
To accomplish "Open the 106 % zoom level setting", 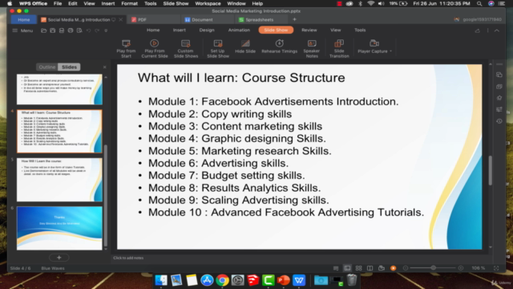I will pos(478,268).
